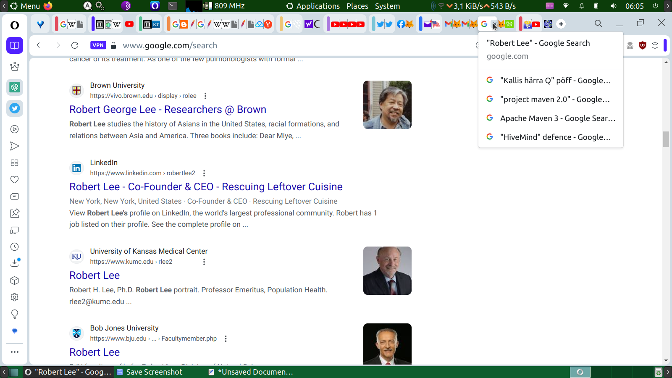
Task: Open Robert Lee Co-Founder & CEO LinkedIn result
Action: pyautogui.click(x=206, y=187)
